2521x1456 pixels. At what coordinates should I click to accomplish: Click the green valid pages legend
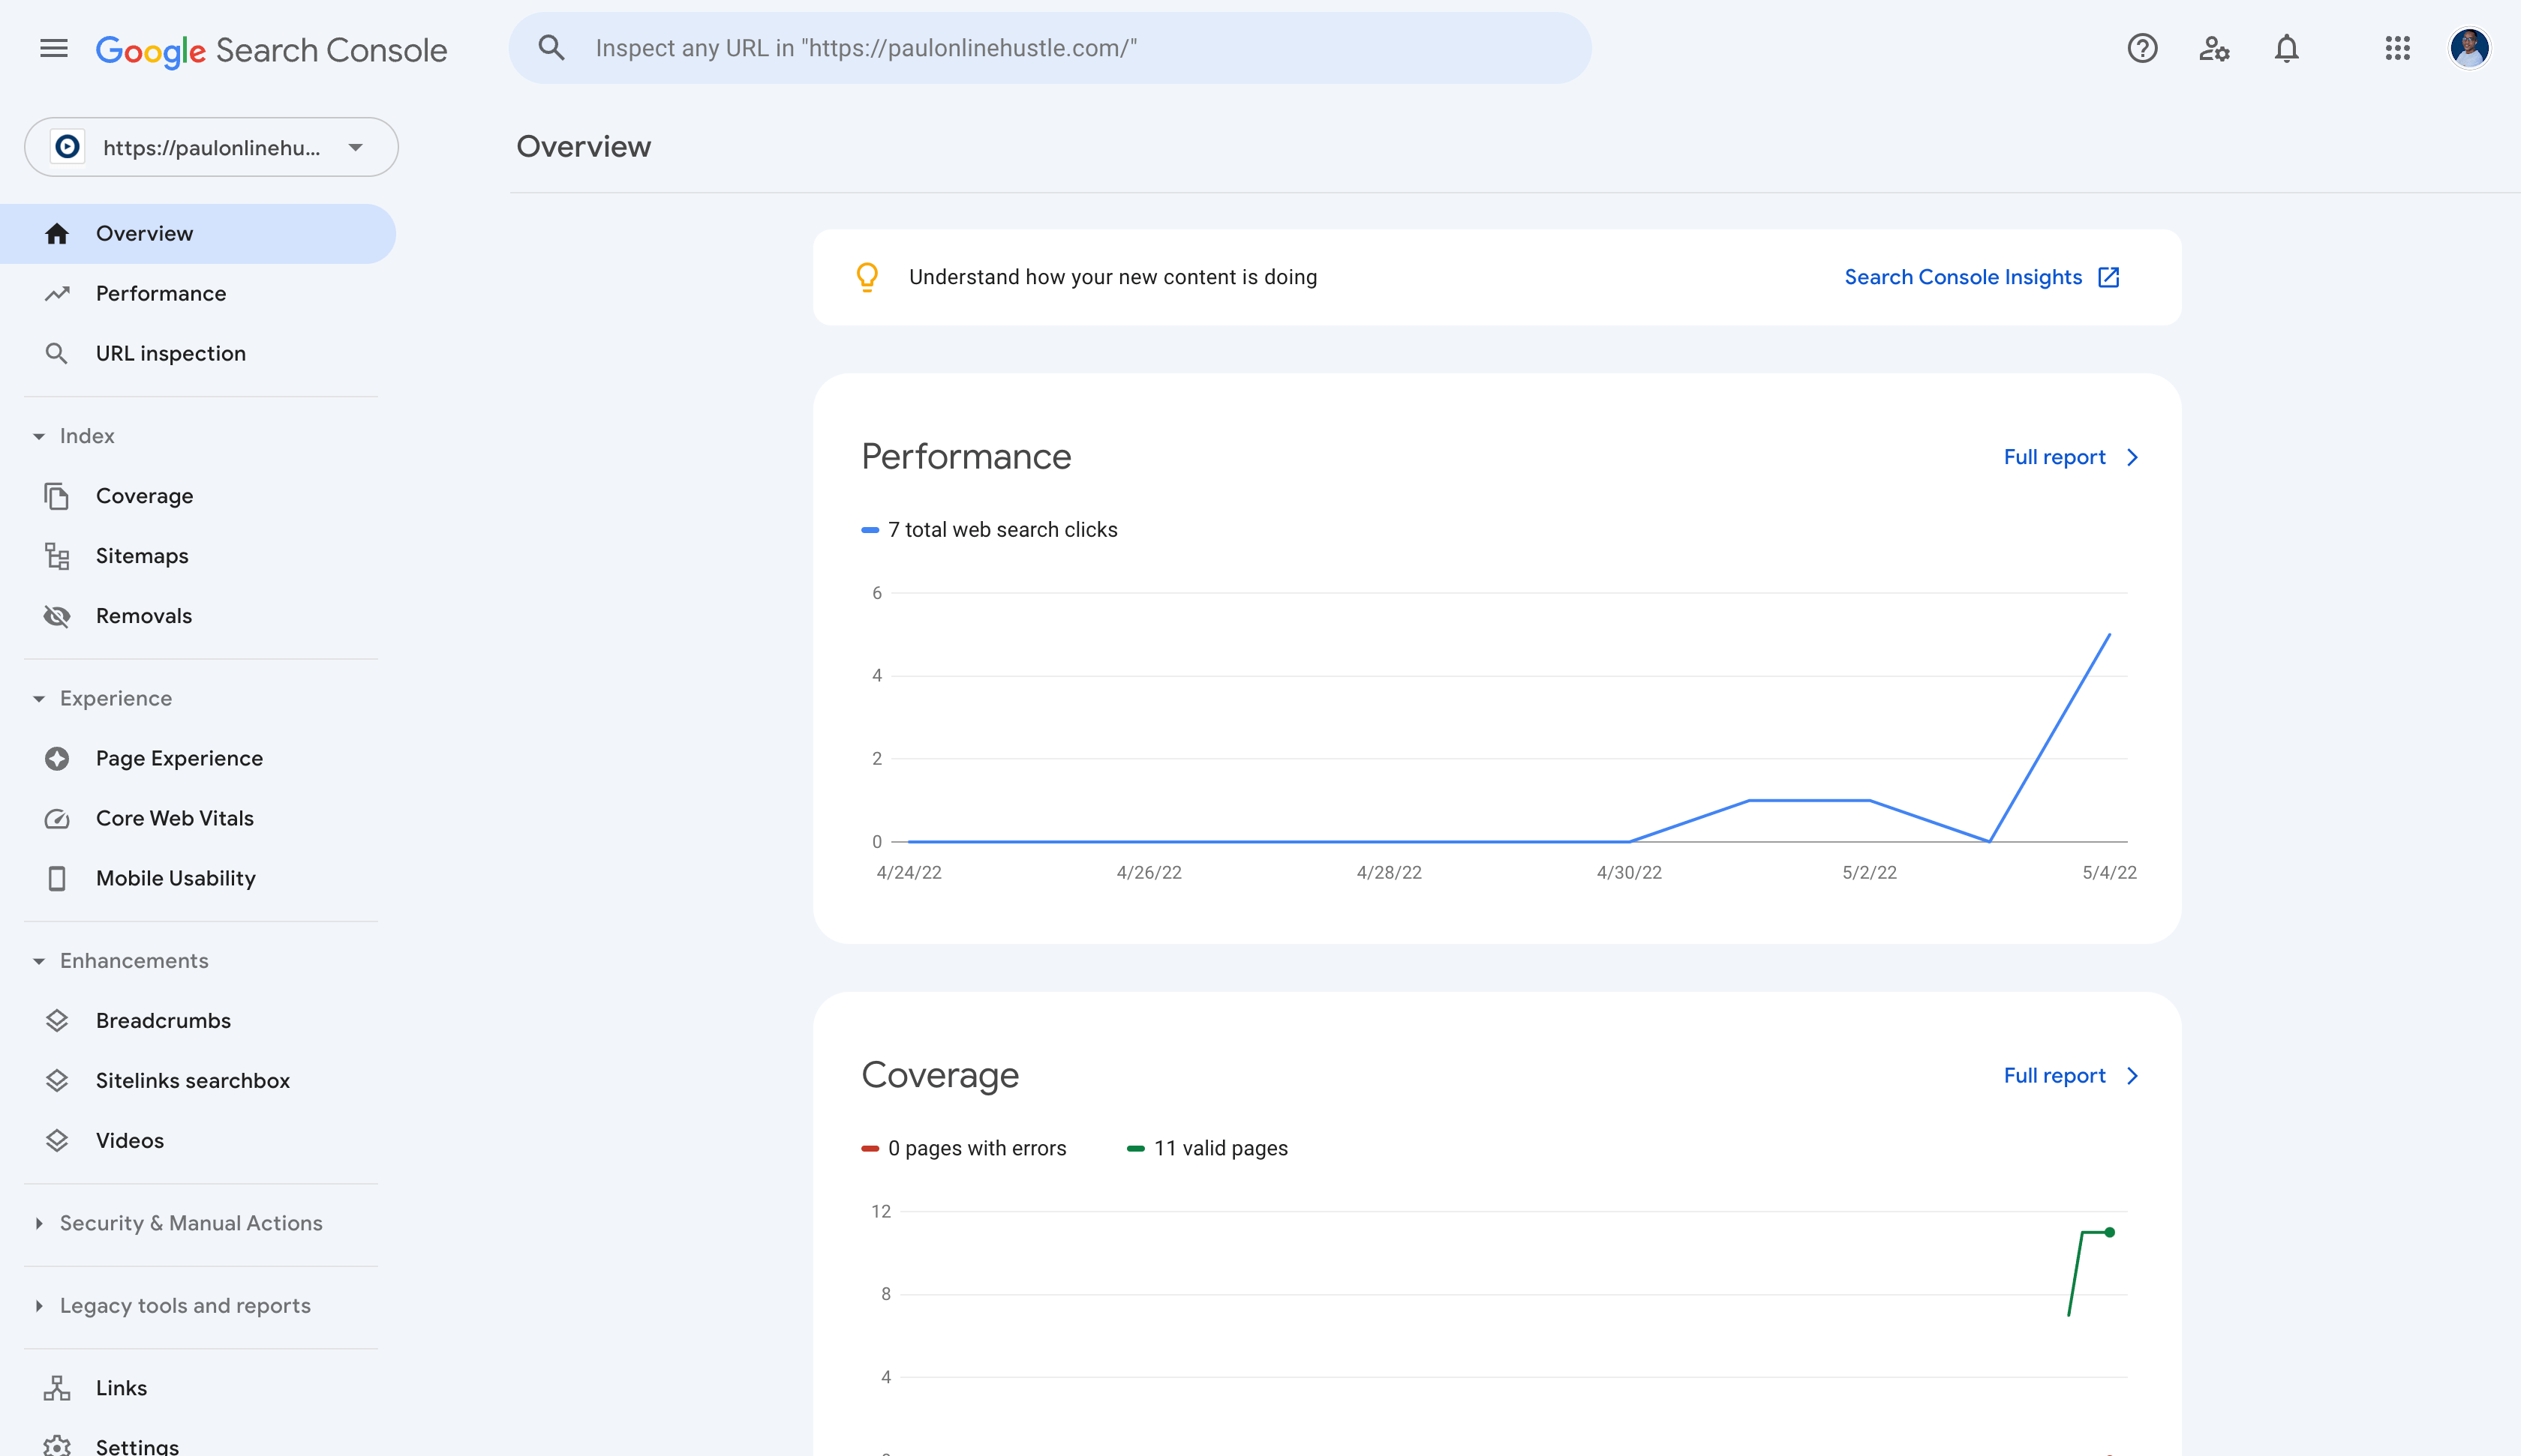[1207, 1148]
